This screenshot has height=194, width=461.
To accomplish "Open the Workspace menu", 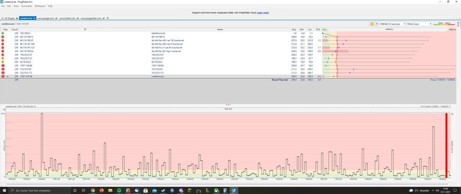I will coord(40,6).
